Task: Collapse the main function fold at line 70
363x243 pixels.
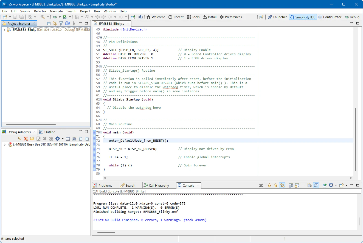Action: click(101, 132)
